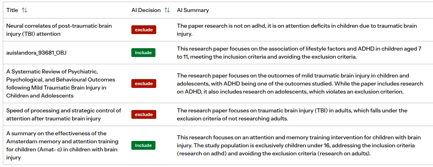Click the AI Summary column header
Image resolution: width=433 pixels, height=167 pixels.
click(x=193, y=10)
